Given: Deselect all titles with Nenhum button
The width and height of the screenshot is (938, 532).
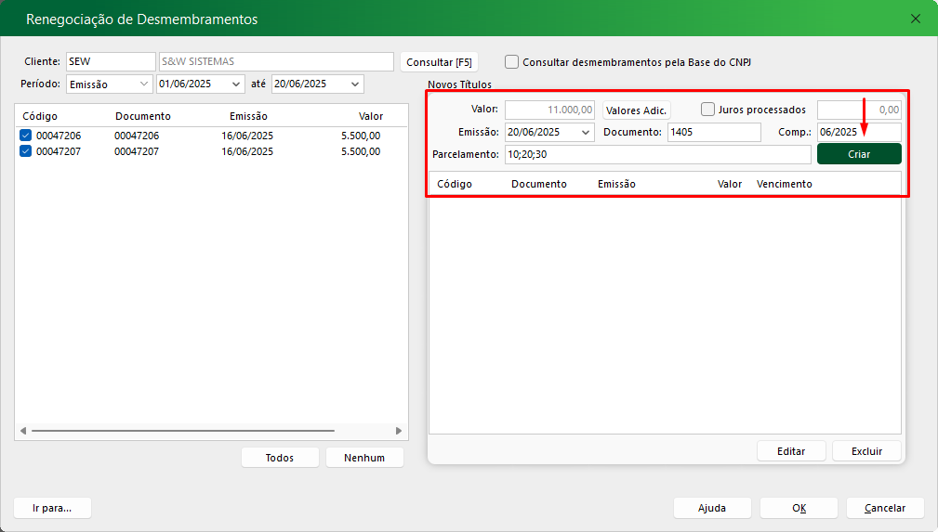Looking at the screenshot, I should coord(364,458).
